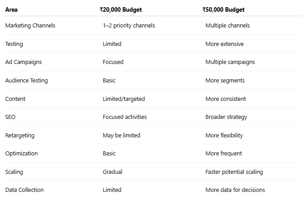
Task: Click the 'More segments' cell
Action: 225,81
